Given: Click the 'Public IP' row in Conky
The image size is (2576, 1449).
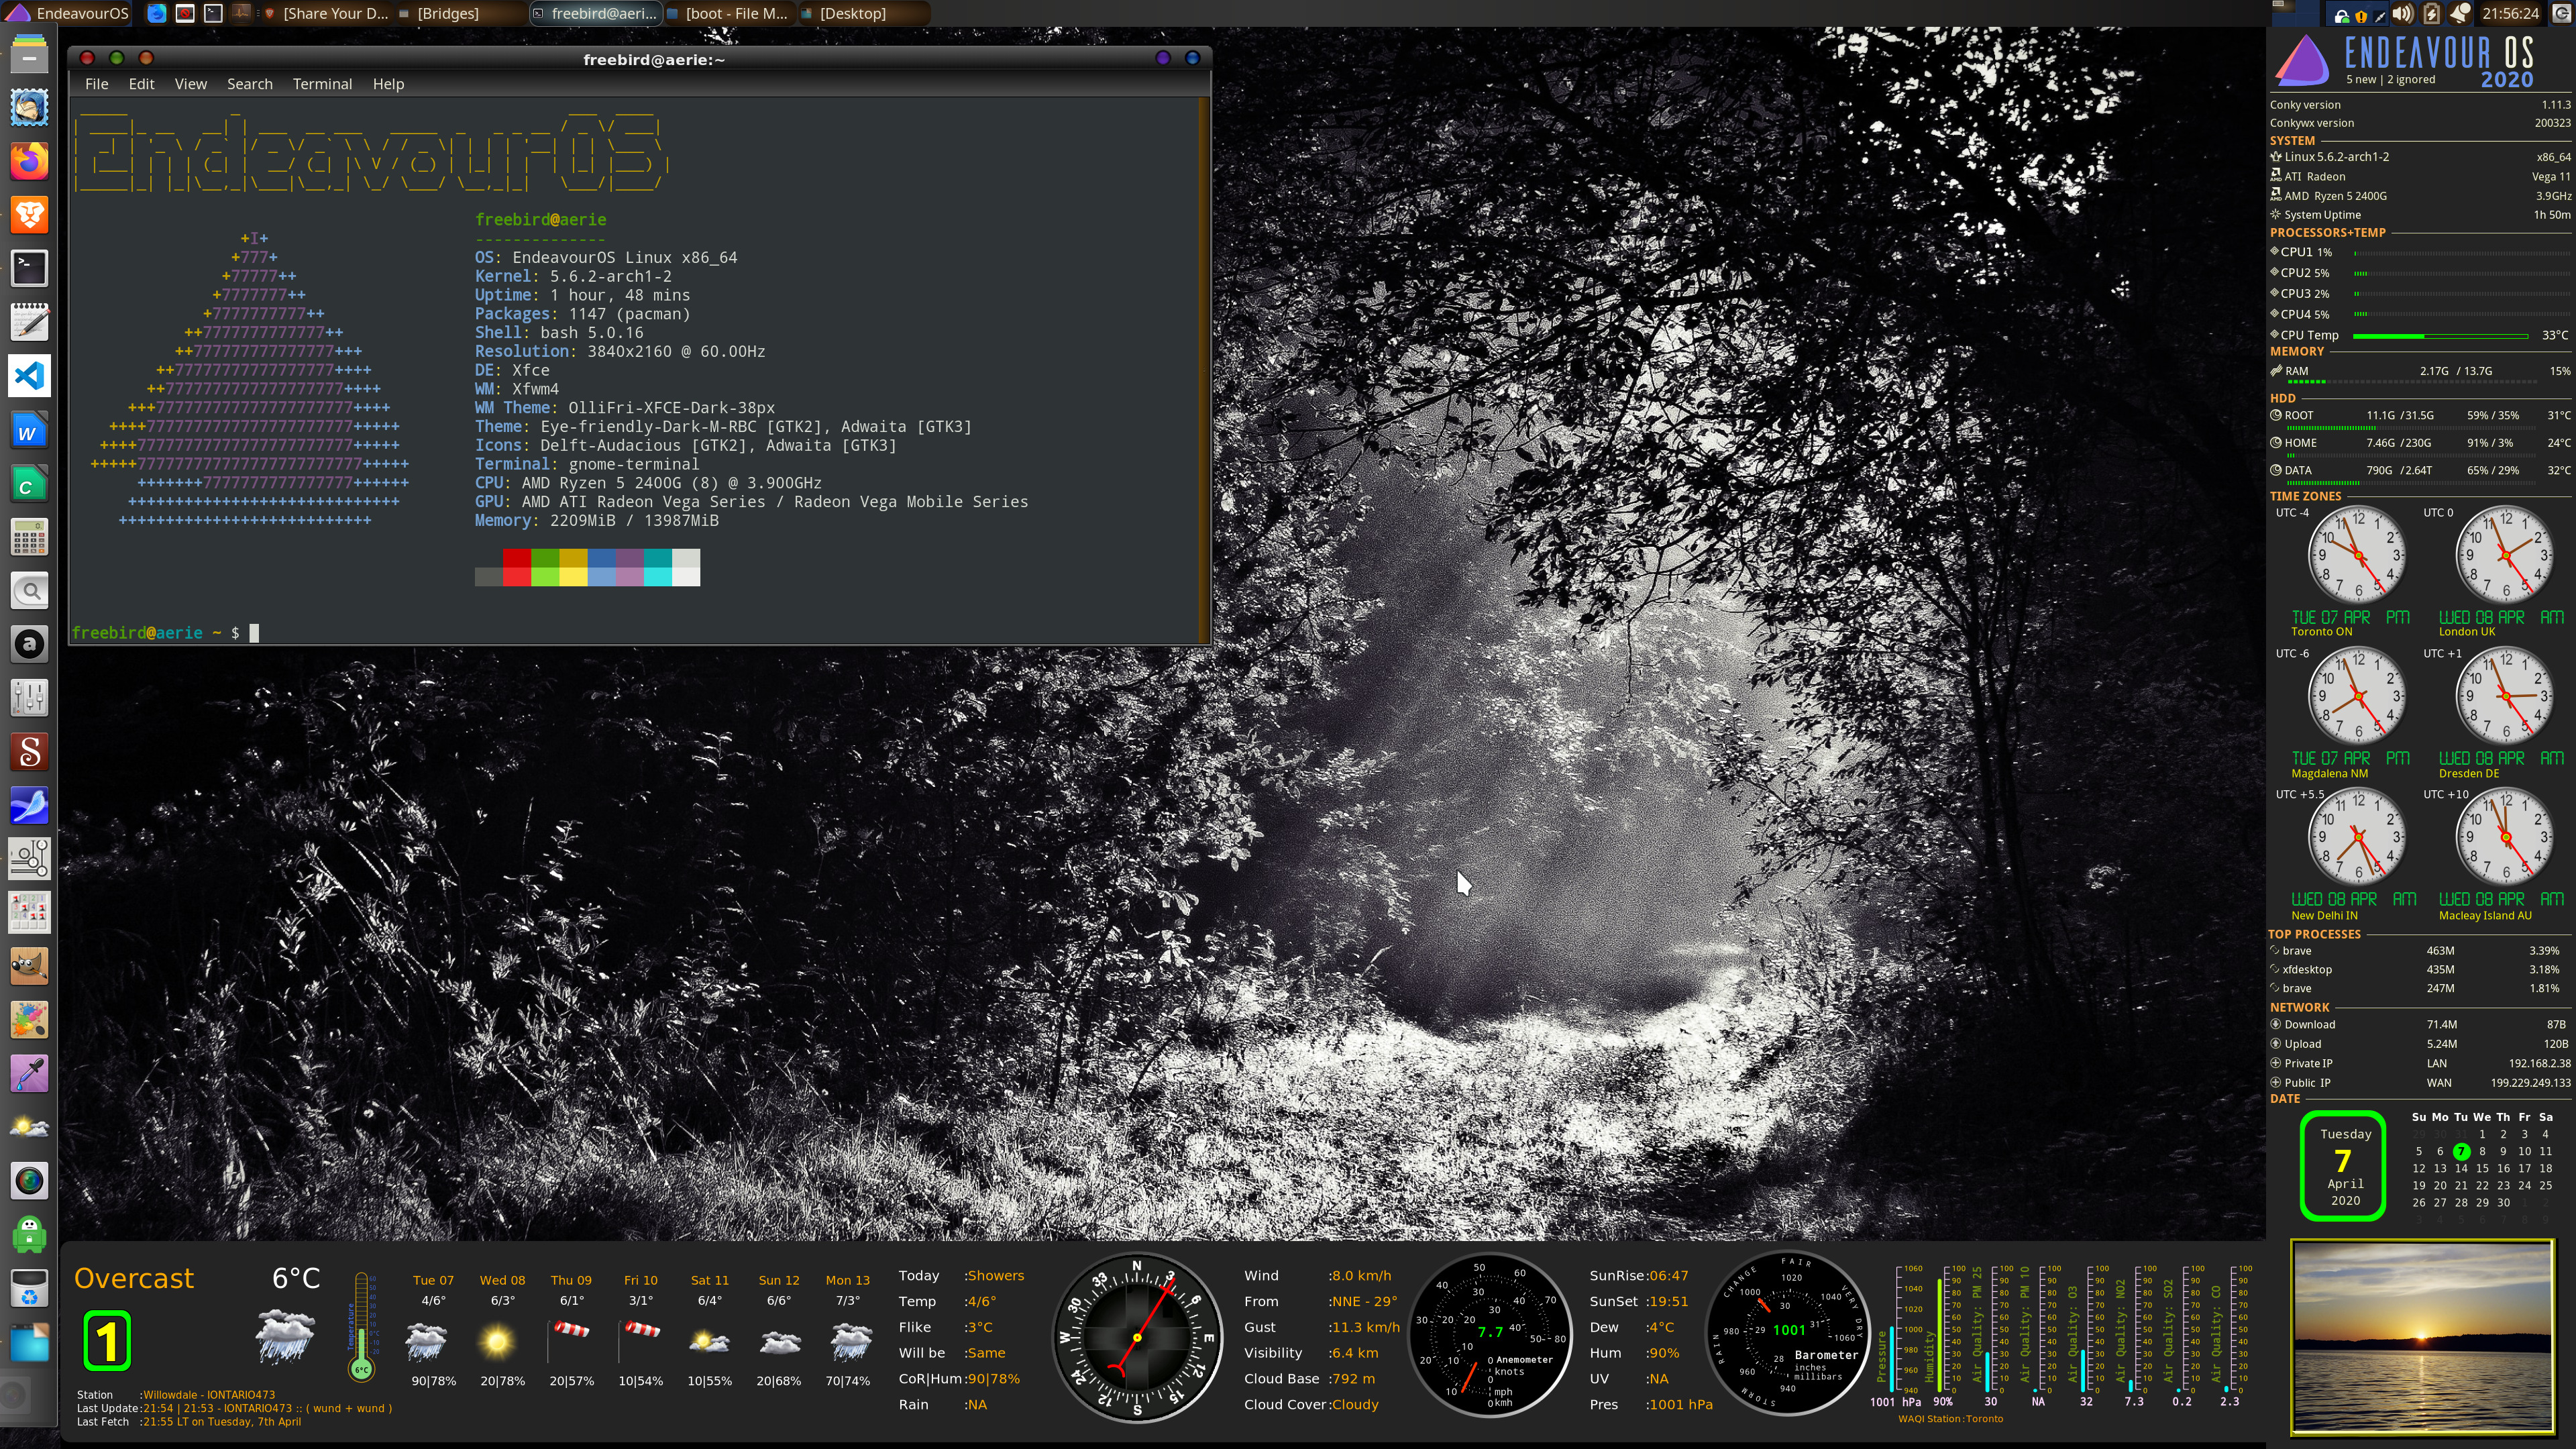Looking at the screenshot, I should pos(2420,1082).
